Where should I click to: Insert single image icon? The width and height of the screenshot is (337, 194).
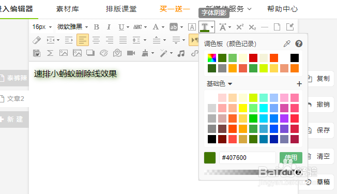pos(64,53)
